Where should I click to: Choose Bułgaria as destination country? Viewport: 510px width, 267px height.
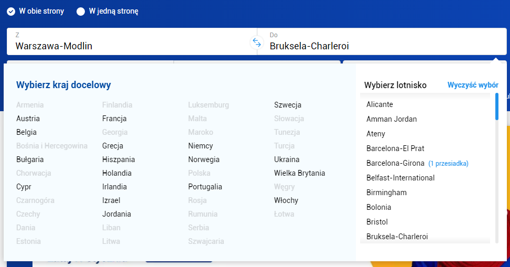30,159
